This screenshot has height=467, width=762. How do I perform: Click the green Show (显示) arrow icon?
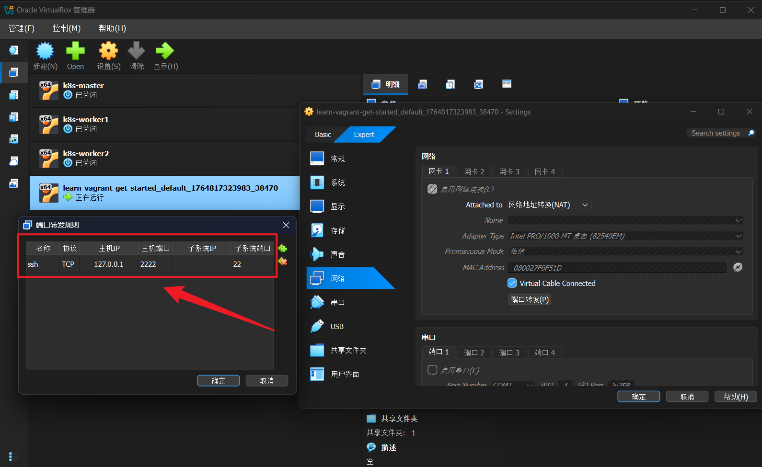165,51
